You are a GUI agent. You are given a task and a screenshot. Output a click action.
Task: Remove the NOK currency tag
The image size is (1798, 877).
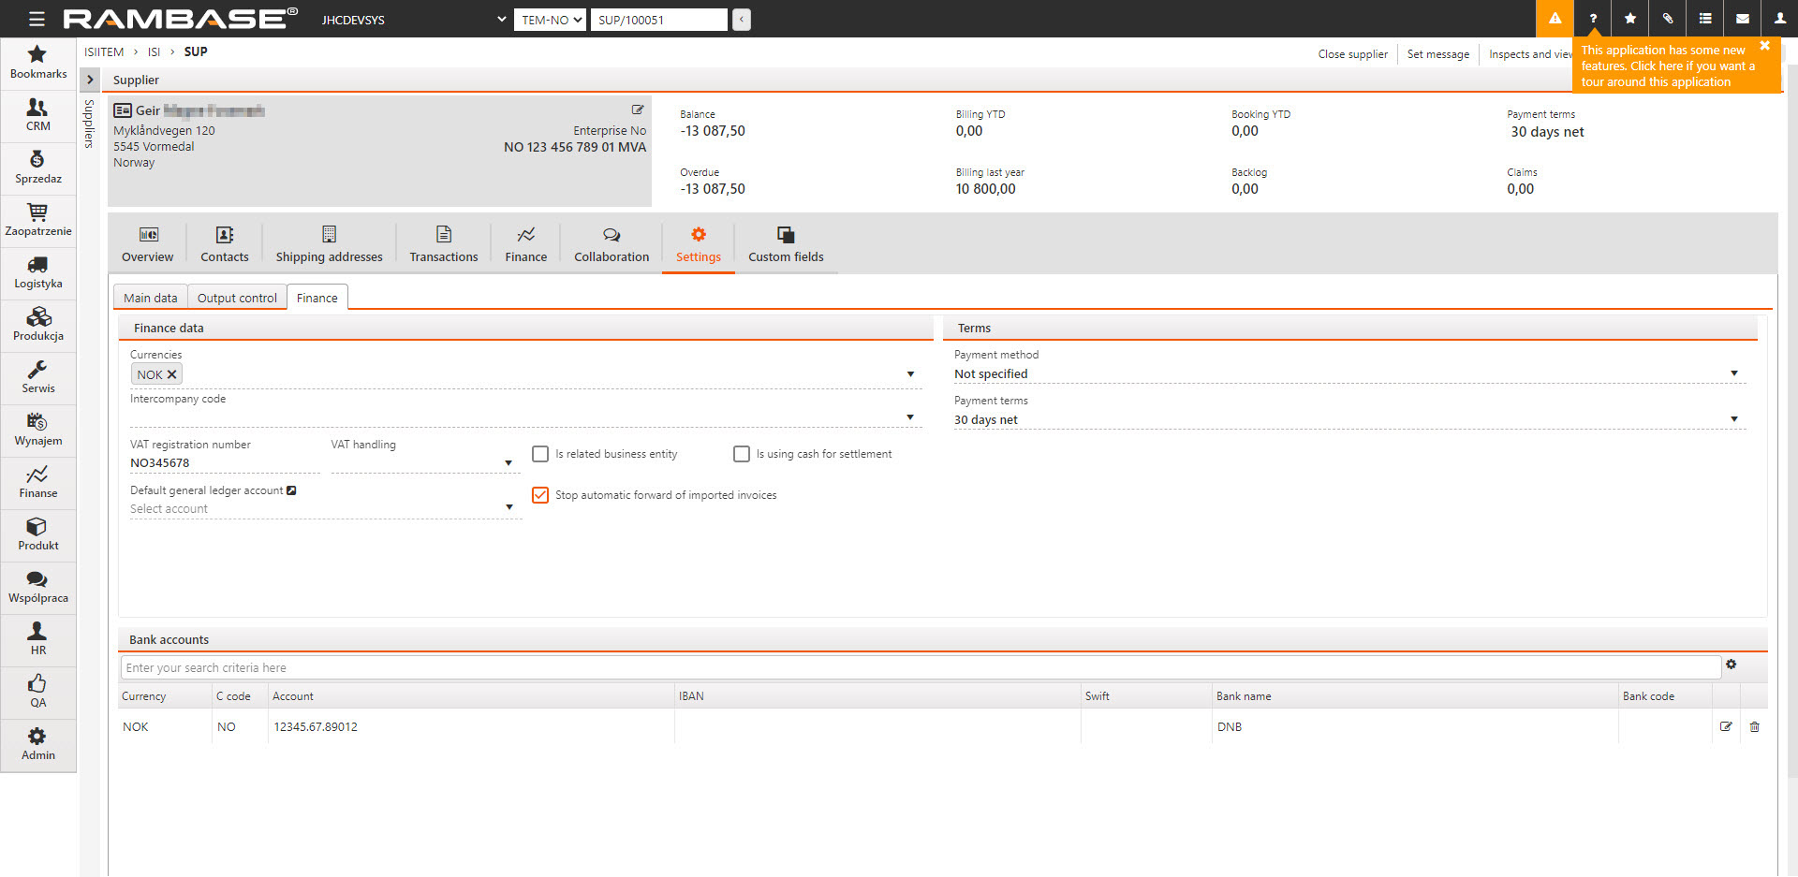(171, 374)
